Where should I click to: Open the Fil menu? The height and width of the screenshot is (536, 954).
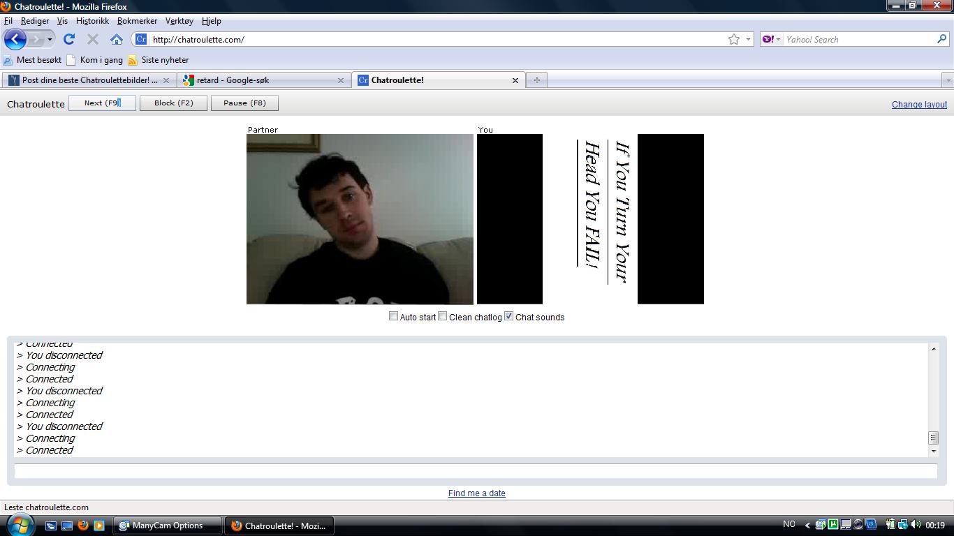8,21
